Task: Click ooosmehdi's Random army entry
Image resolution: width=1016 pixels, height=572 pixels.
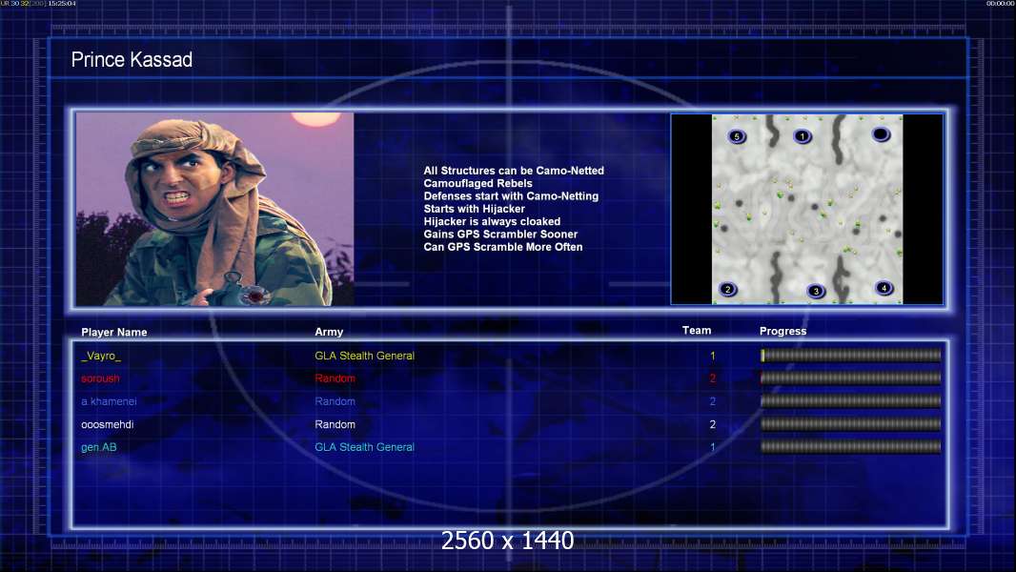Action: coord(335,424)
